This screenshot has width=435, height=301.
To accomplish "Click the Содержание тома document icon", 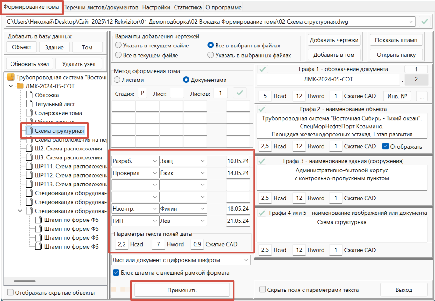I will tap(30, 113).
